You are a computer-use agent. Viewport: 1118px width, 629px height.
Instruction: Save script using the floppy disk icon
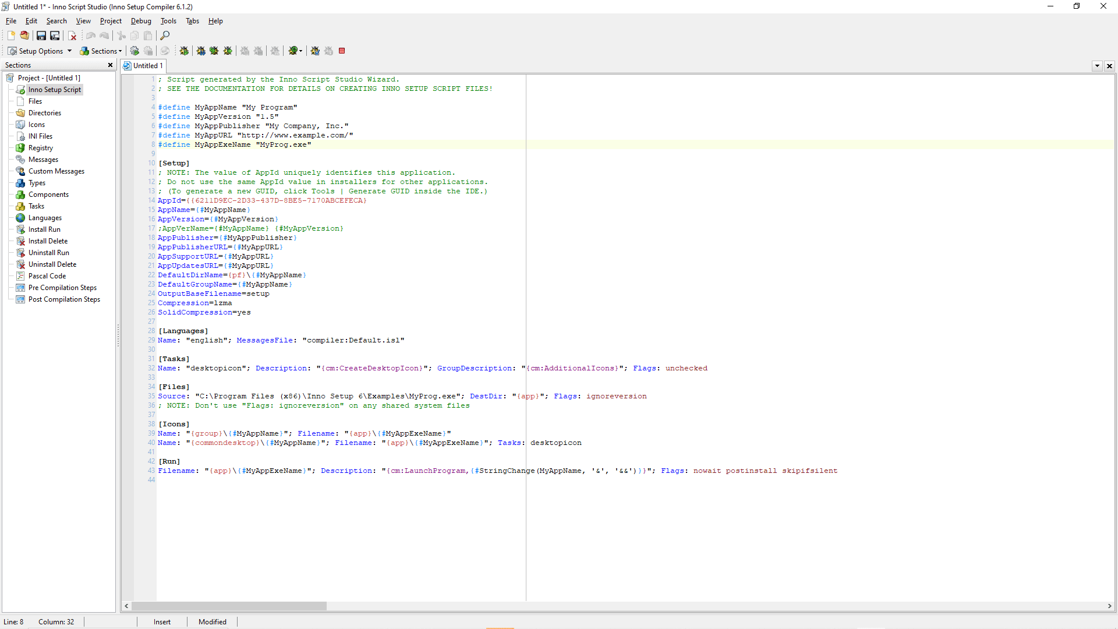click(41, 36)
